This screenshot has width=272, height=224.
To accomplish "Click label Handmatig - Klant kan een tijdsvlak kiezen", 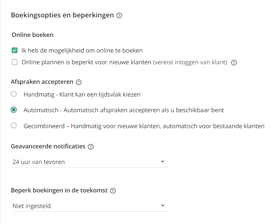I will [x=82, y=95].
